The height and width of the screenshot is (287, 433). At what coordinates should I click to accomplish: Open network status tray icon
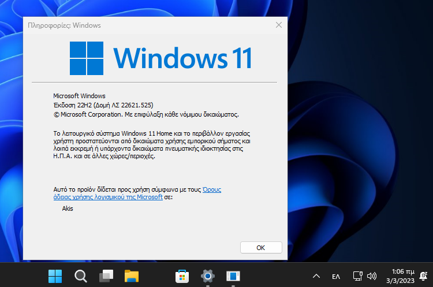pos(358,276)
